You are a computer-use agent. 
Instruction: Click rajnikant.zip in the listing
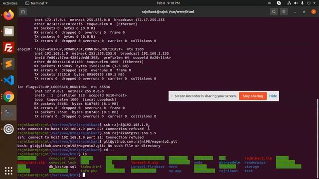(x=258, y=158)
